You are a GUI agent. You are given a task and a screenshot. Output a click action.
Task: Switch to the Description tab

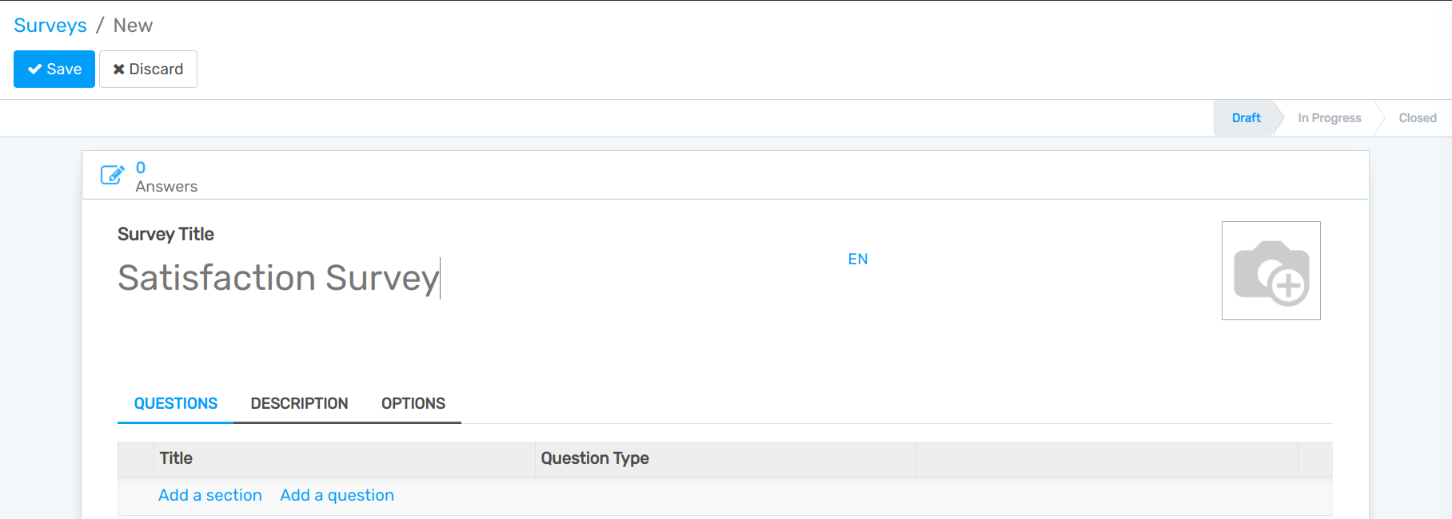point(299,403)
